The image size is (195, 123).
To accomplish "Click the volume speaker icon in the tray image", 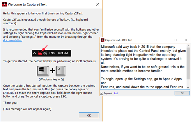I will click(x=45, y=53).
